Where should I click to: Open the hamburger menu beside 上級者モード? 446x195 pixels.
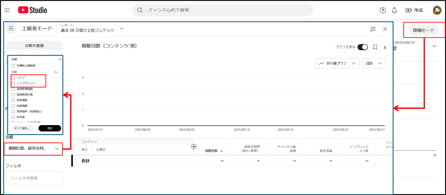[x=11, y=28]
